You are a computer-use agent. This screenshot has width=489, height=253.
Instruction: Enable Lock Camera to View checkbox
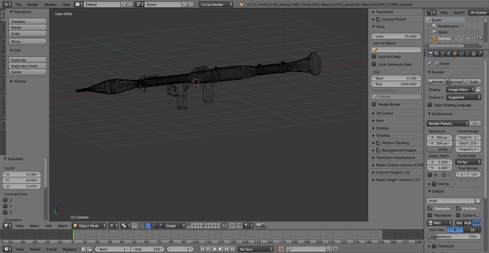pos(374,64)
